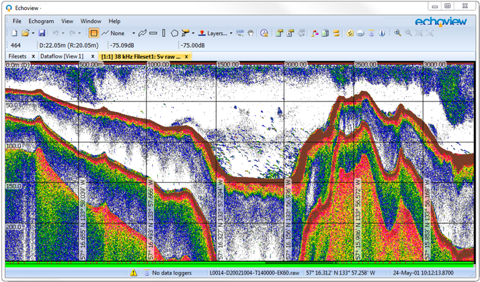
Task: Select the vertical band selection tool
Action: (x=163, y=33)
